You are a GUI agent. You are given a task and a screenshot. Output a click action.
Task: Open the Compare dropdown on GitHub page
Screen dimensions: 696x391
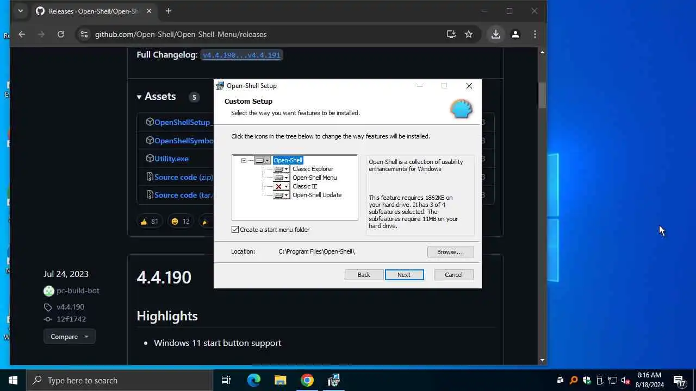[69, 337]
